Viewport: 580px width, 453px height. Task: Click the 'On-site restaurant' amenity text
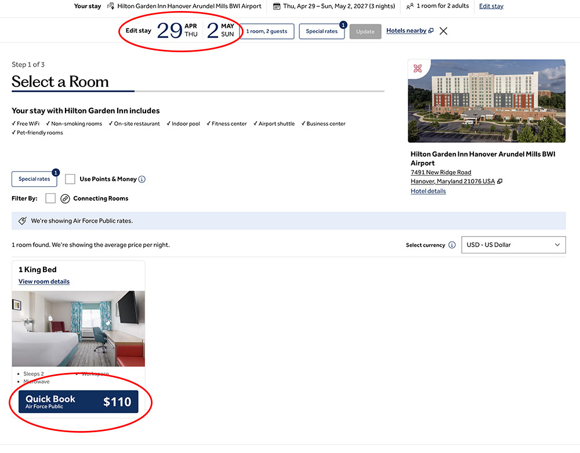pos(137,124)
